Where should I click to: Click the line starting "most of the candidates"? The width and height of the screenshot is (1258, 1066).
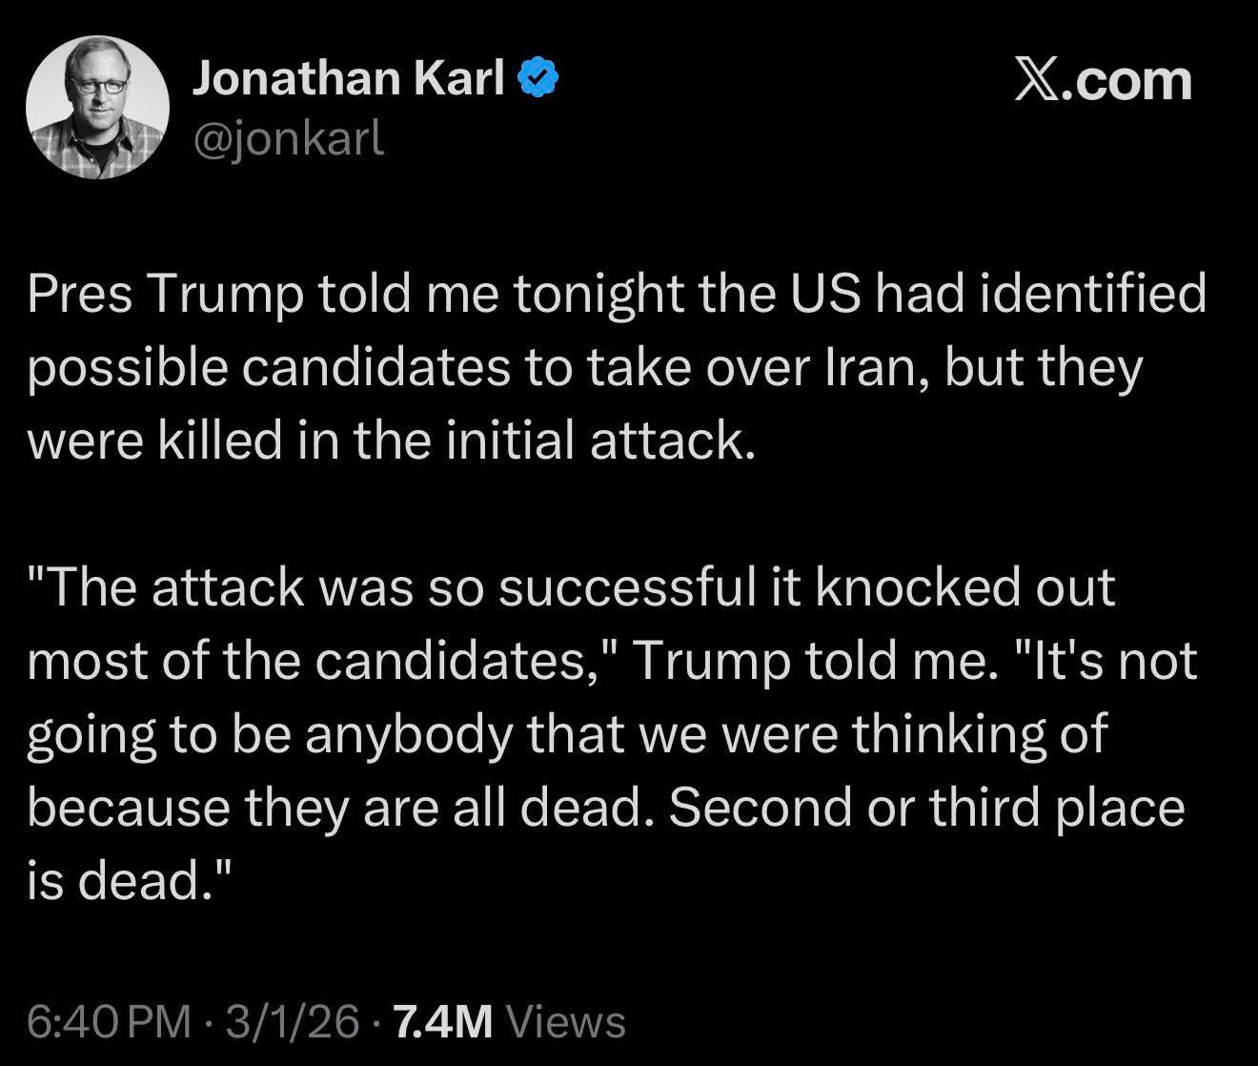(x=611, y=661)
